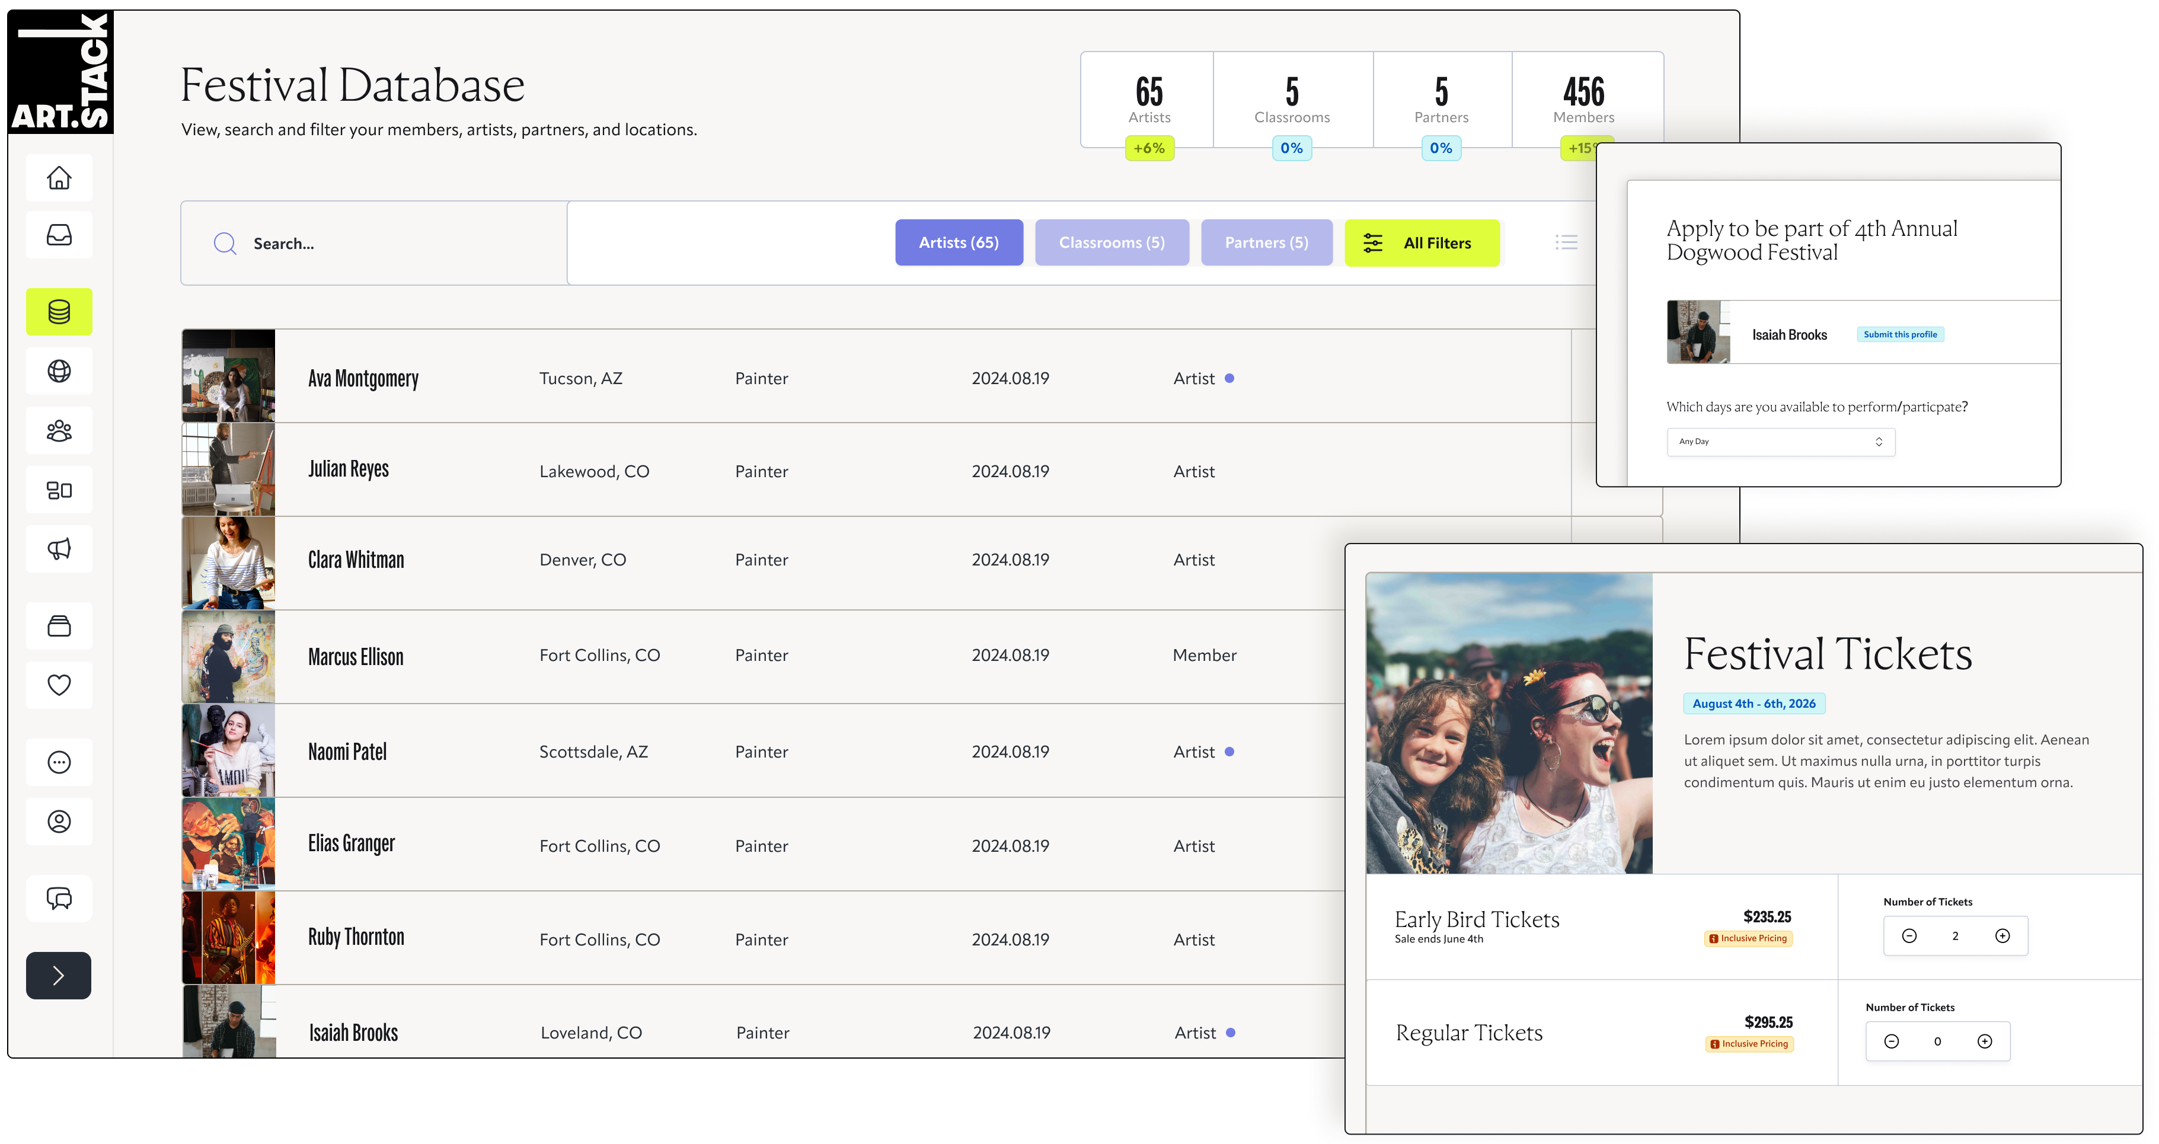
Task: Expand the sidebar with the arrow button
Action: (x=59, y=976)
